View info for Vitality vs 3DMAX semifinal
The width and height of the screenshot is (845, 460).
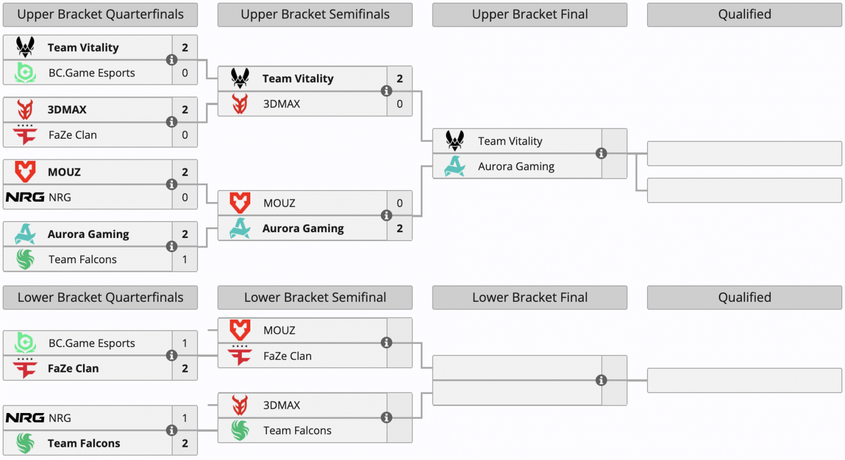[387, 91]
